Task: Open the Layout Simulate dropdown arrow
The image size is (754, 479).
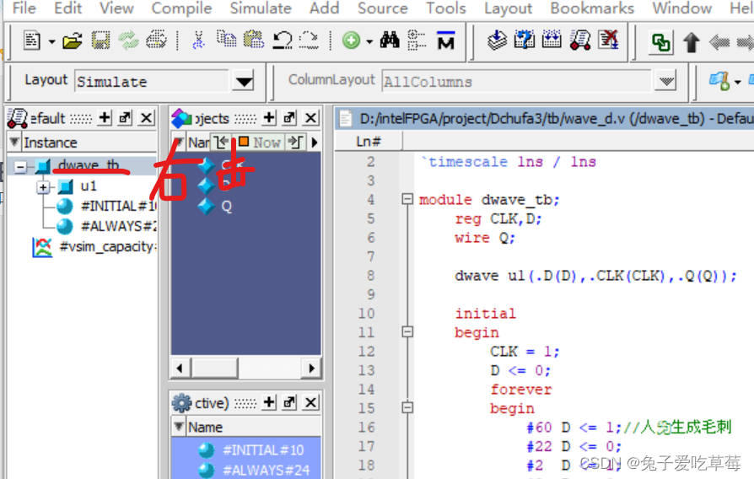Action: pyautogui.click(x=244, y=82)
